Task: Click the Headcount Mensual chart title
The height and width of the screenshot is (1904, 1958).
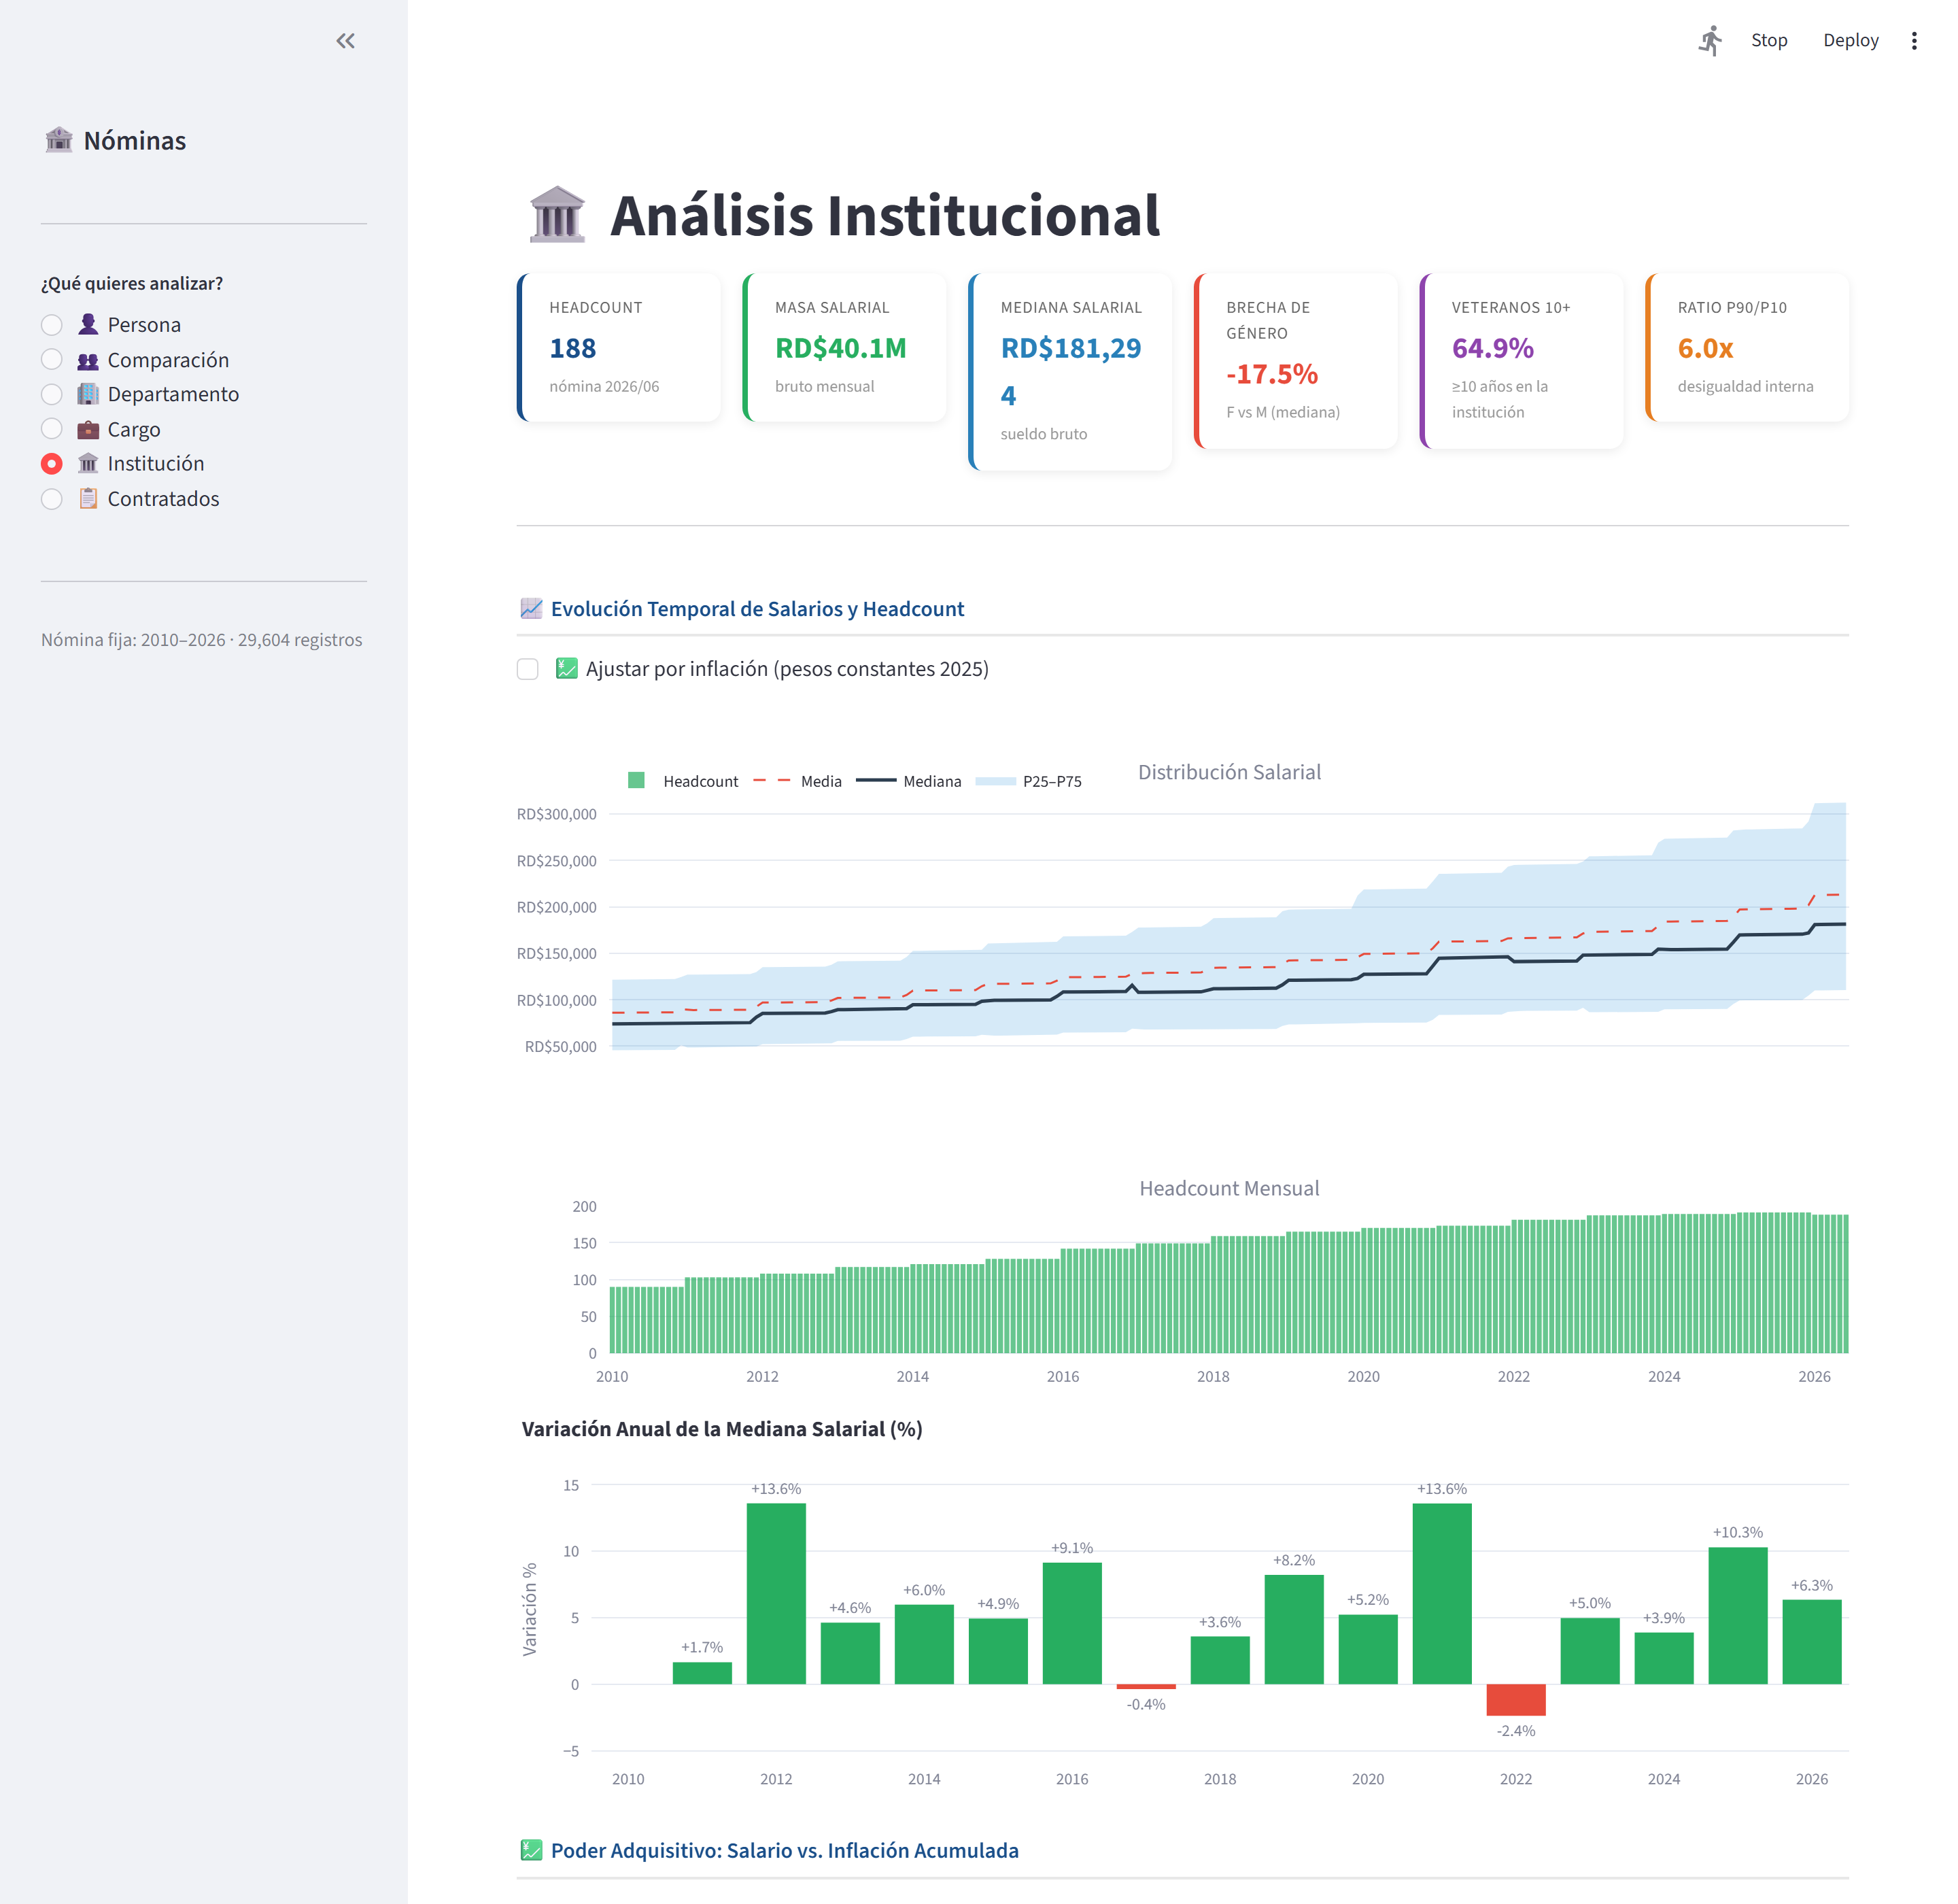Action: 1229,1188
